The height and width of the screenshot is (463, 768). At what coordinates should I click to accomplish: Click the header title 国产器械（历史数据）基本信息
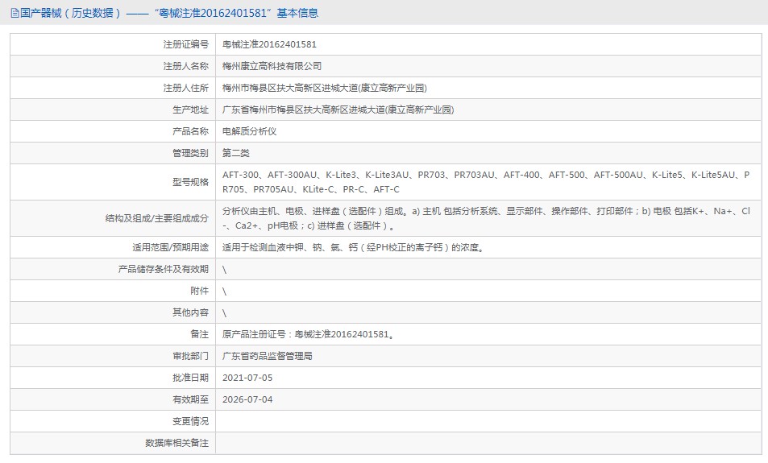pos(169,13)
